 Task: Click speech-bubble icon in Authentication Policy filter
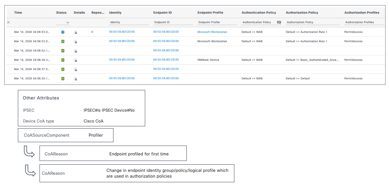point(279,22)
